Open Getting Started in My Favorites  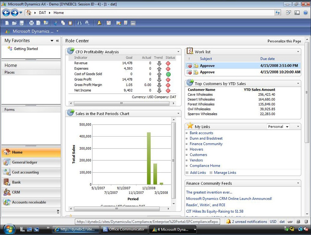[26, 49]
